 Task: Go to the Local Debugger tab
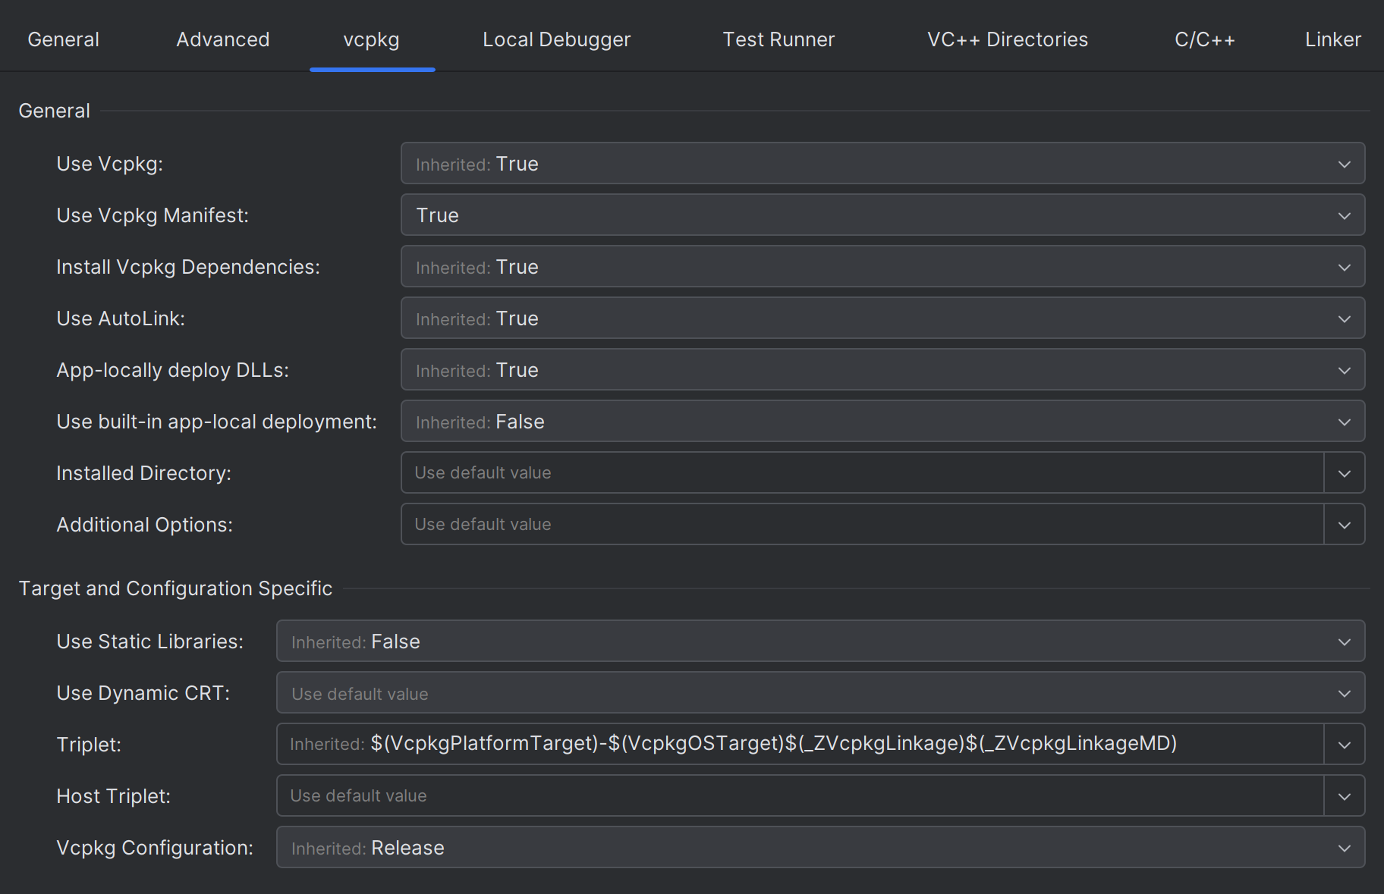[557, 39]
